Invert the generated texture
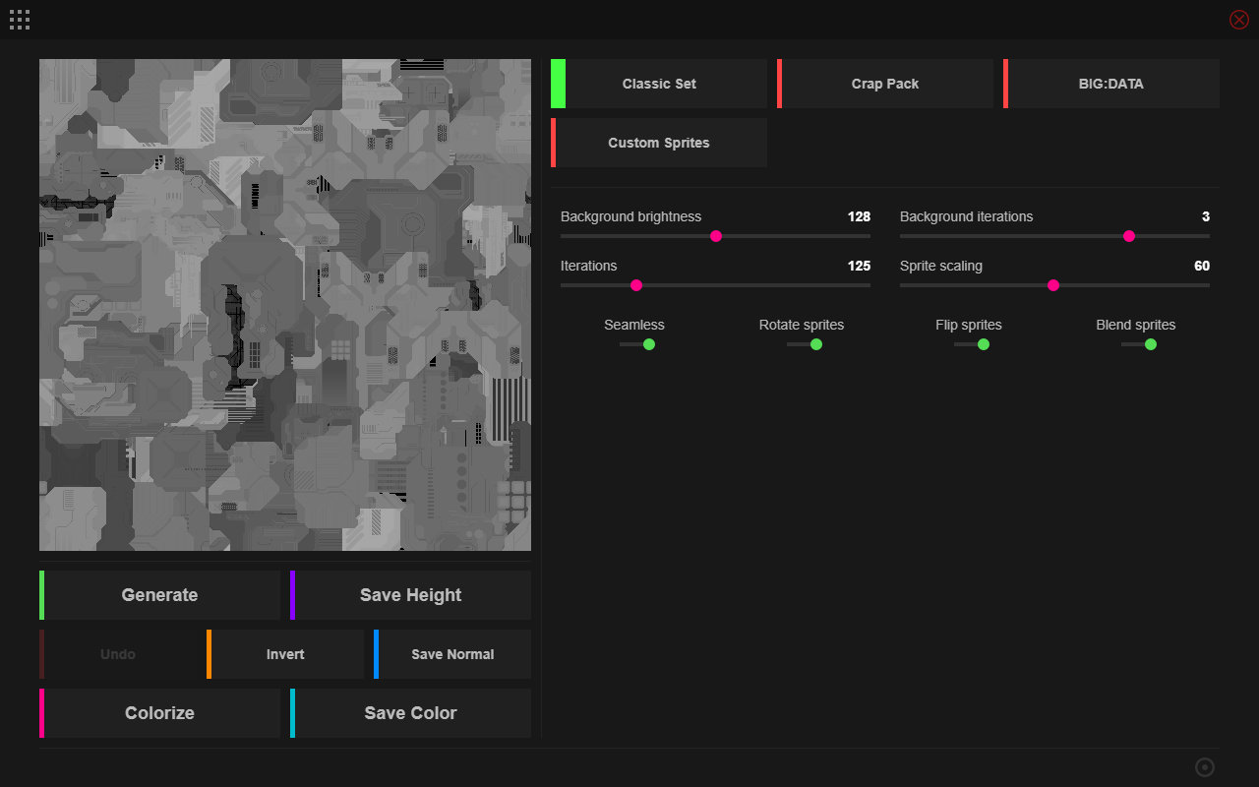The height and width of the screenshot is (787, 1259). [x=285, y=654]
